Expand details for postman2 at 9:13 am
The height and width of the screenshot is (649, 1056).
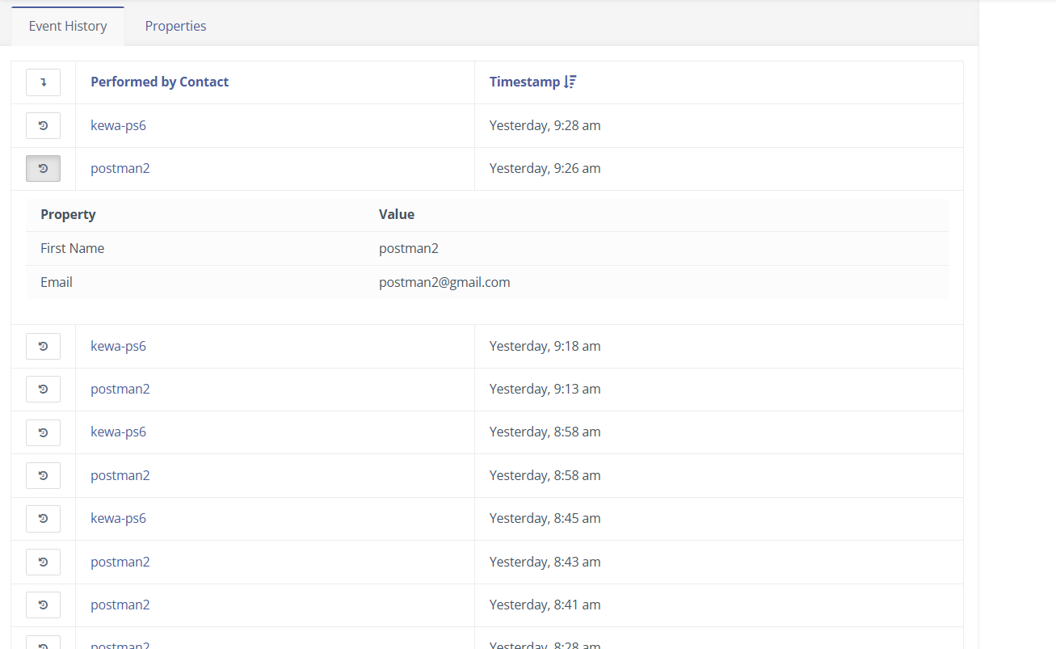(43, 389)
